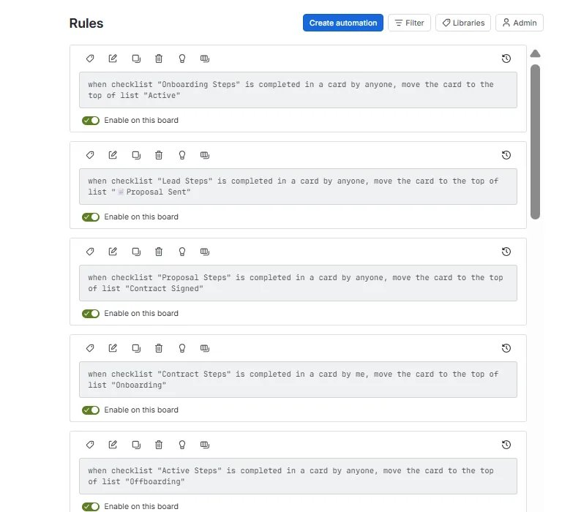Image resolution: width=562 pixels, height=512 pixels.
Task: Open lightbulb tips for Lead Steps rule
Action: coord(182,155)
